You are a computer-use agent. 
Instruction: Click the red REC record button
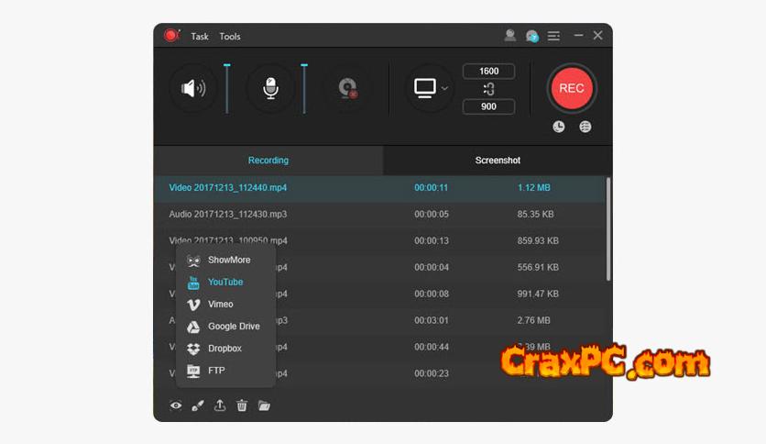tap(571, 88)
